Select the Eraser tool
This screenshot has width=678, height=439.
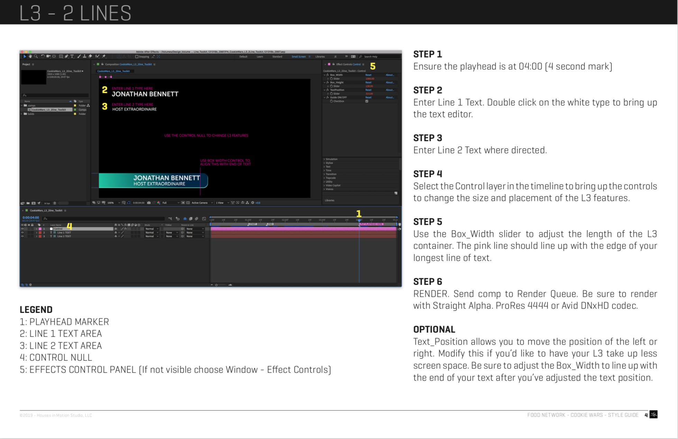pyautogui.click(x=90, y=56)
